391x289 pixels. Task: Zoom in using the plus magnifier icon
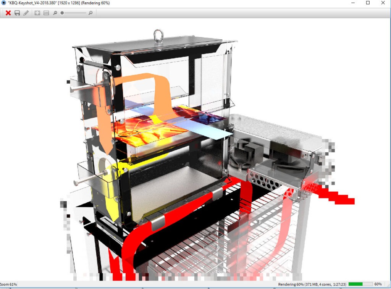click(90, 13)
